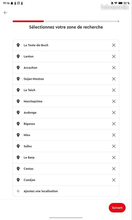The width and height of the screenshot is (132, 220).
Task: Tap the pin icon next to Salles
Action: pos(18,146)
